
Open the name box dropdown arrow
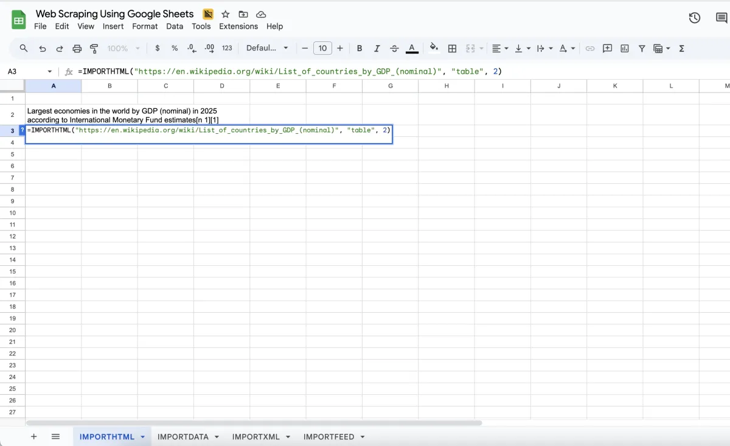pyautogui.click(x=50, y=71)
